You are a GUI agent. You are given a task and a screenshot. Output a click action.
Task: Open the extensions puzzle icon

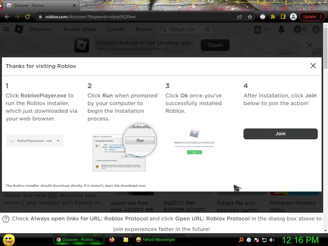pos(273,17)
